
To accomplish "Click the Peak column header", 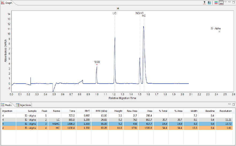I will (x=45, y=111).
